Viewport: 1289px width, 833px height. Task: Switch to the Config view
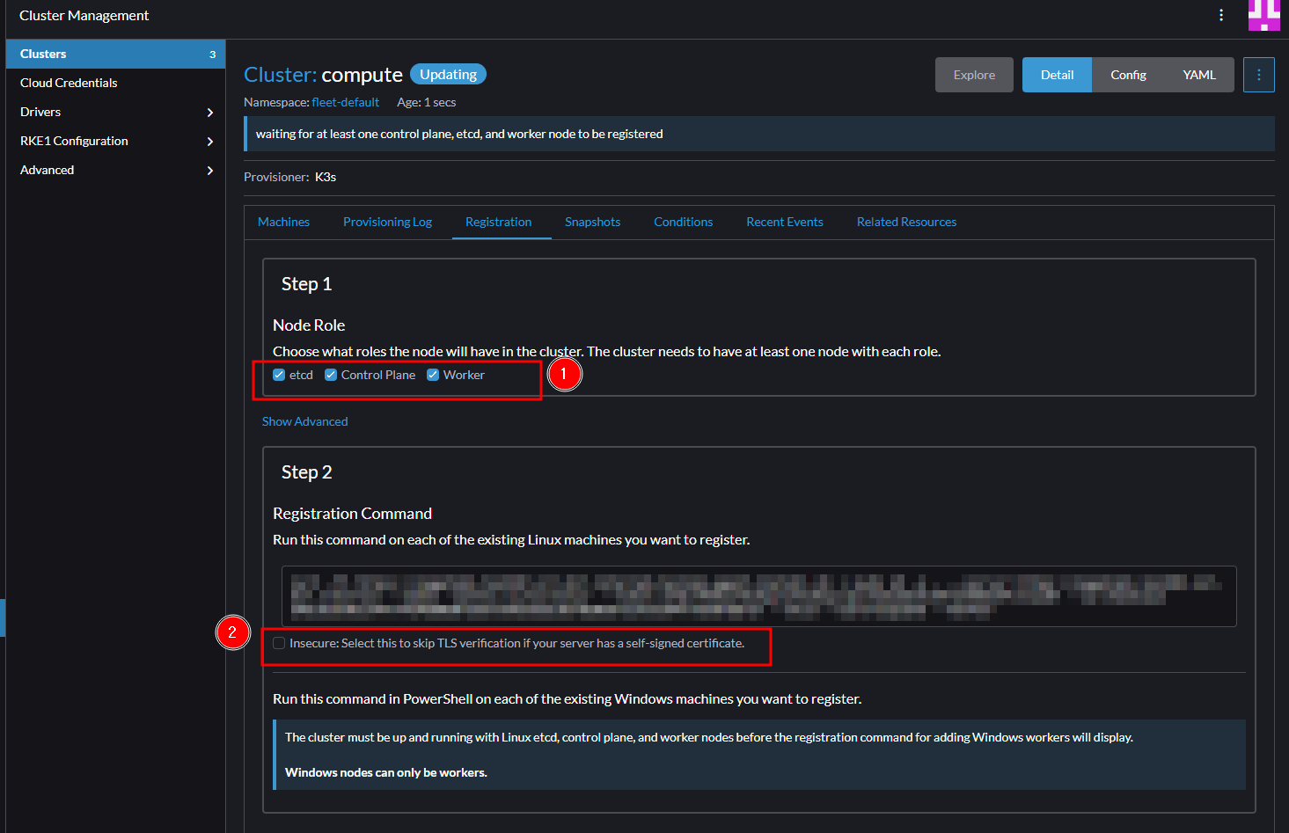point(1128,75)
